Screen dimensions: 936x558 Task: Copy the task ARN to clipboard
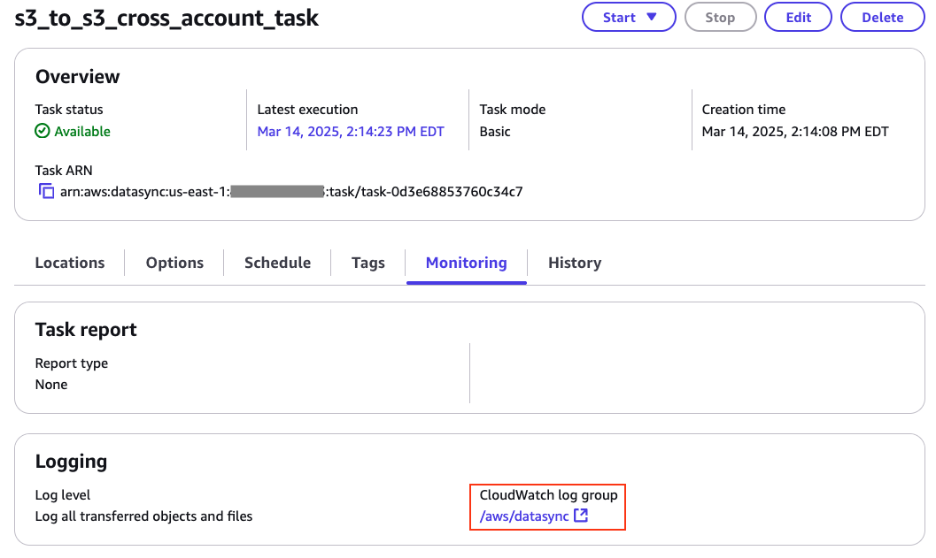(x=46, y=191)
